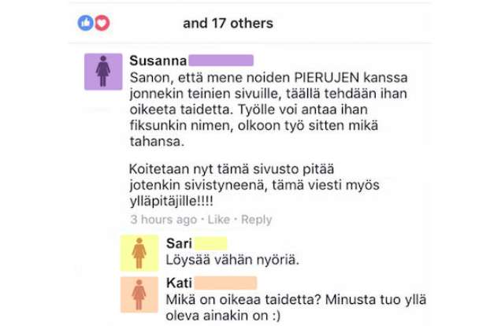Click the woman figure icon in Susanna's avatar
The height and width of the screenshot is (326, 479).
[x=103, y=71]
